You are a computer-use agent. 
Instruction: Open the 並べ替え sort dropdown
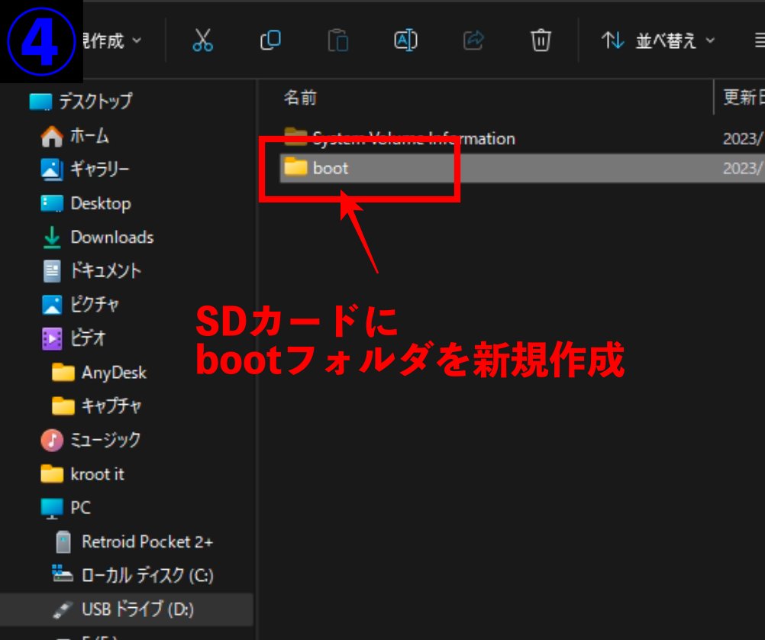click(x=658, y=40)
